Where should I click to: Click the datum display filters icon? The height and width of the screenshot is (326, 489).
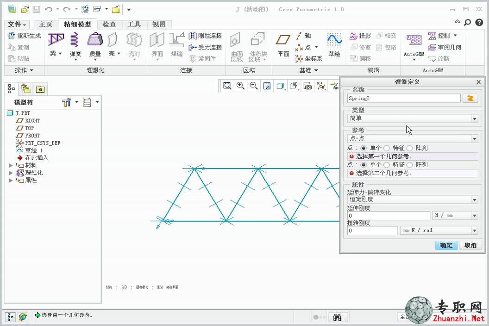pyautogui.click(x=321, y=86)
